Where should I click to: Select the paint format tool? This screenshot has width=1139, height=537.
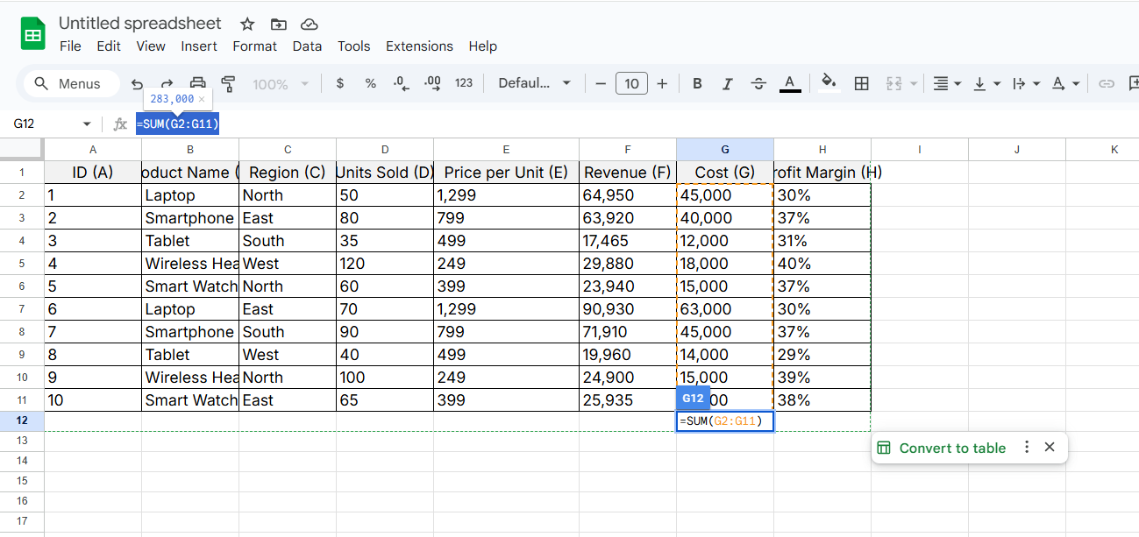pyautogui.click(x=229, y=83)
